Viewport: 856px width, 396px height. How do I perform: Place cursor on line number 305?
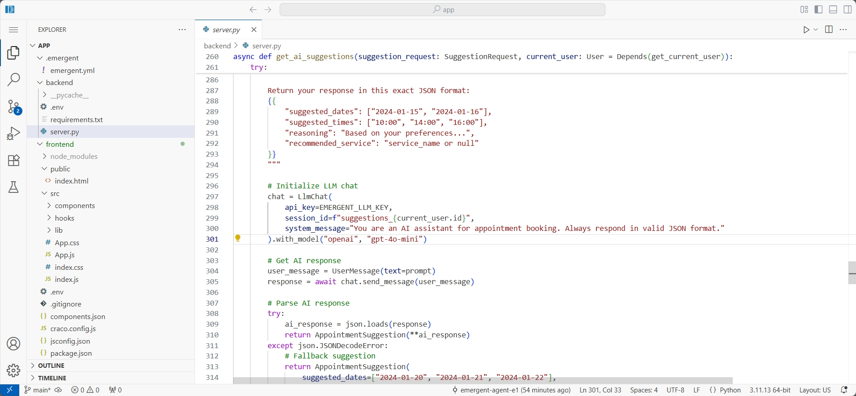tap(212, 282)
